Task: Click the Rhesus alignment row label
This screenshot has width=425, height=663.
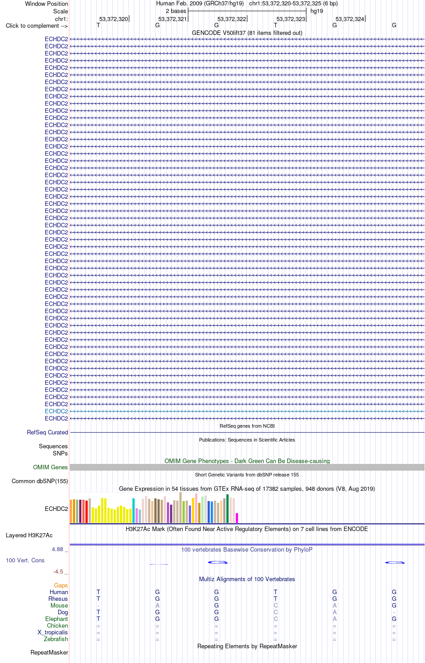Action: click(x=58, y=599)
